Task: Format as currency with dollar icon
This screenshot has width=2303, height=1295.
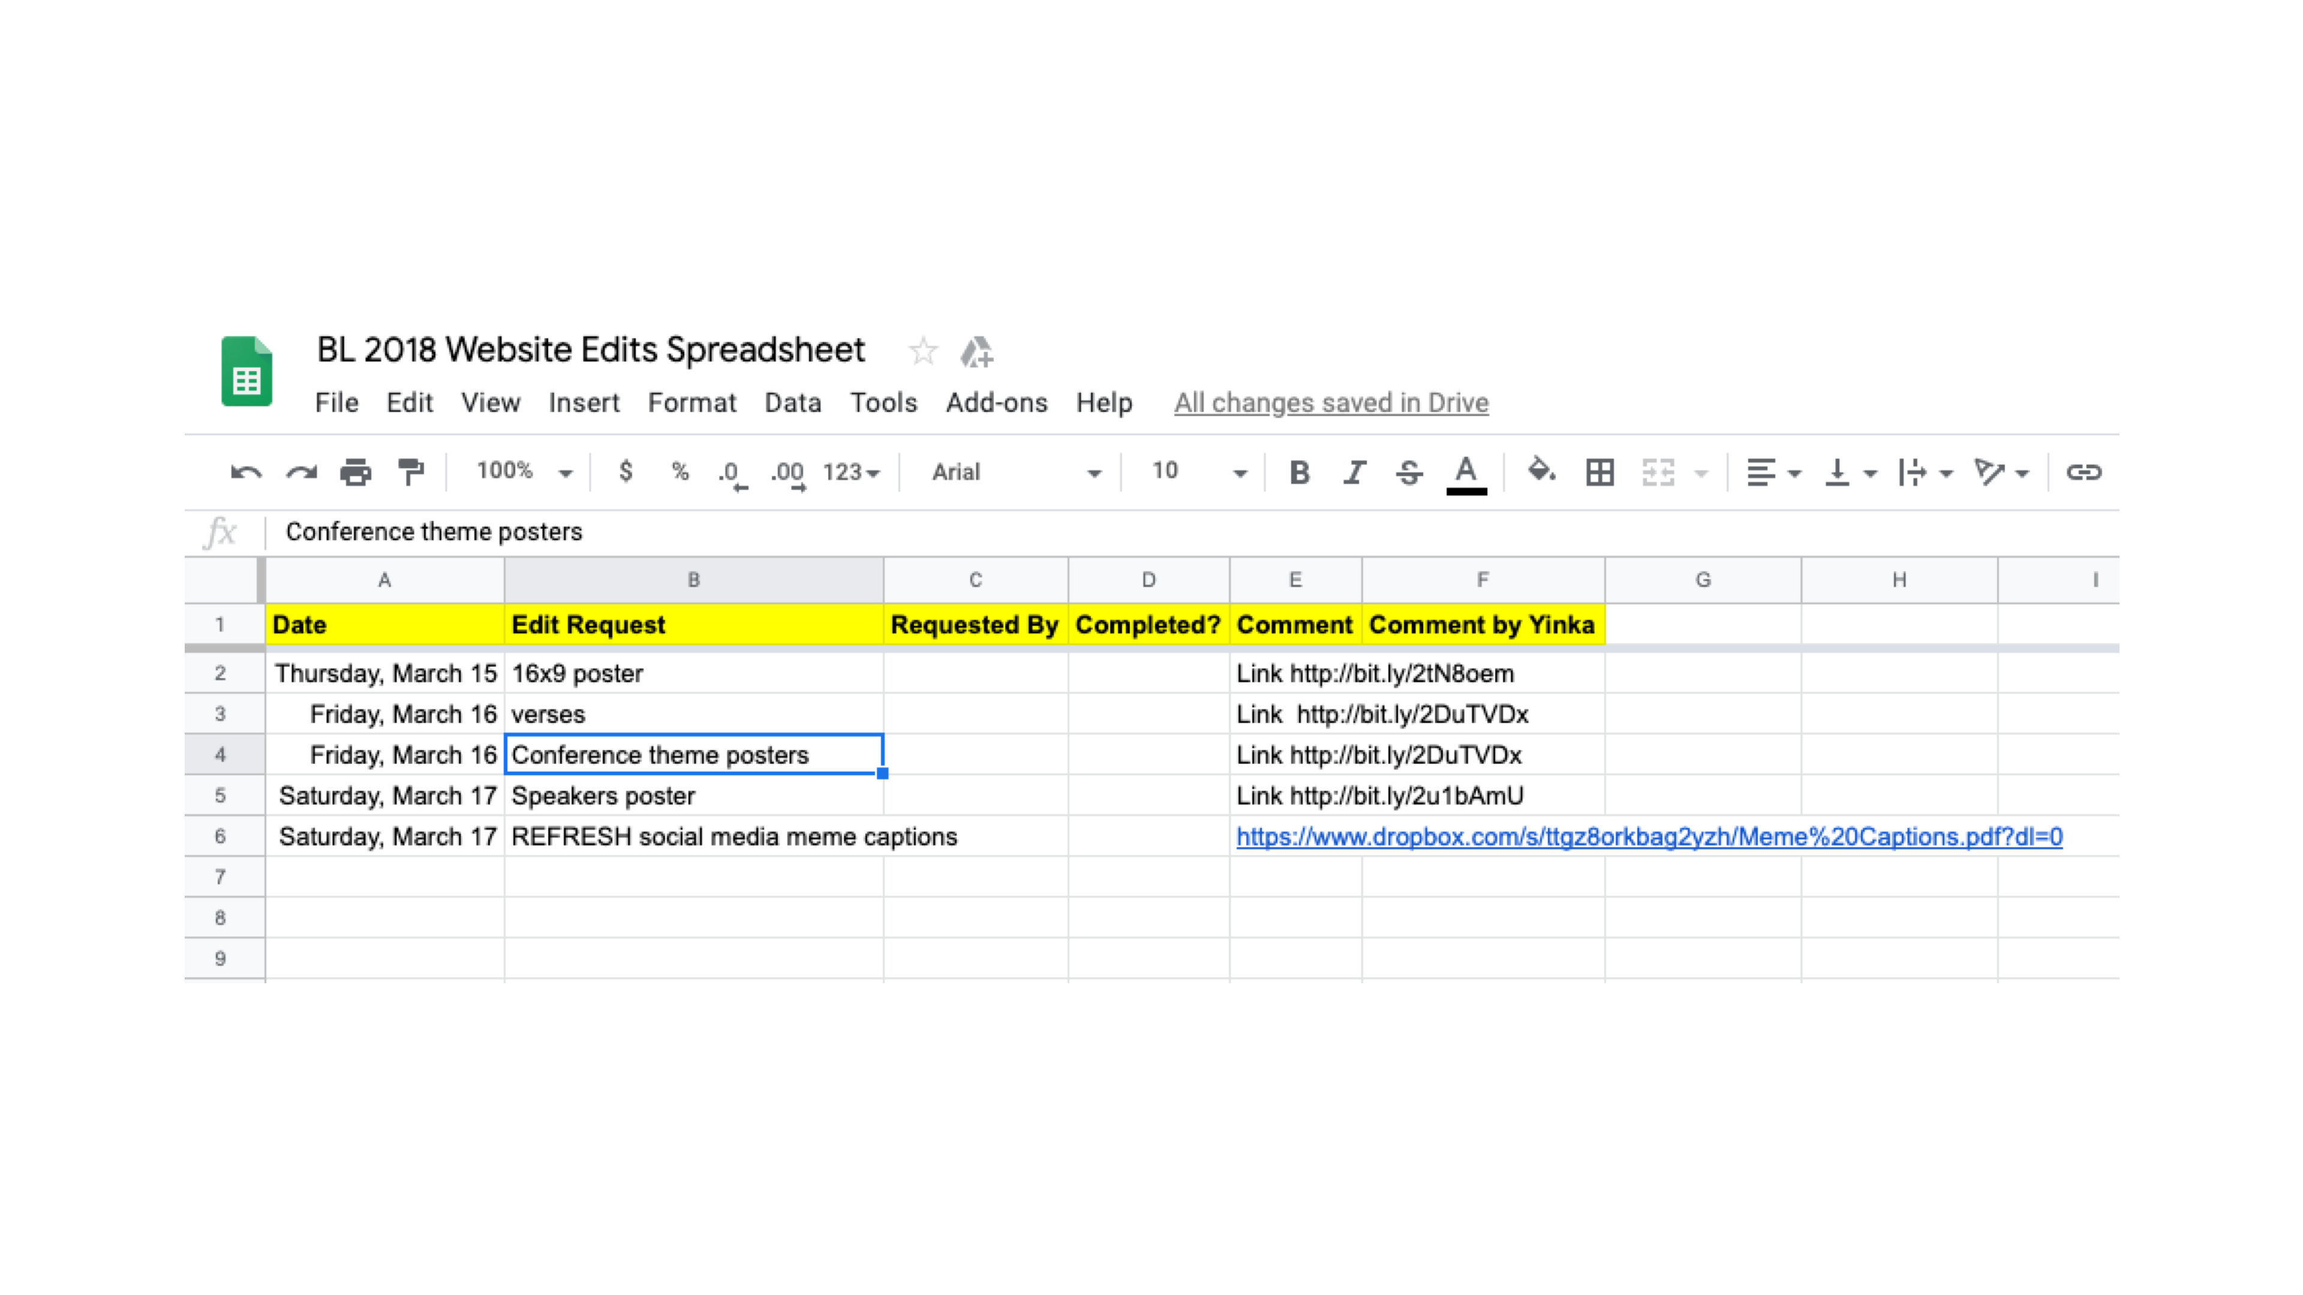Action: (x=626, y=471)
